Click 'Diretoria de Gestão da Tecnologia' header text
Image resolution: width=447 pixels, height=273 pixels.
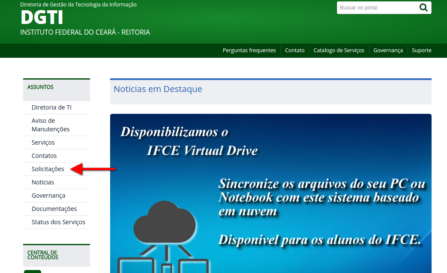click(78, 5)
